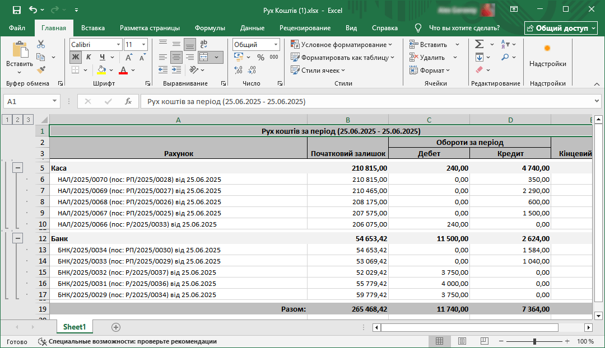Collapse the Банк outline group
Viewport: 605px width, 348px height.
click(x=17, y=238)
